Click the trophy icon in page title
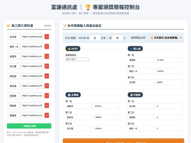The width and height of the screenshot is (191, 143). [88, 7]
